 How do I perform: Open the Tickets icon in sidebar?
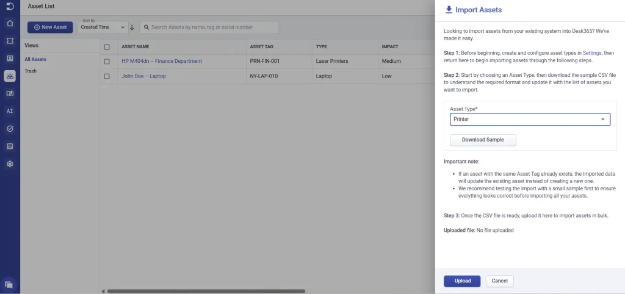click(x=10, y=41)
